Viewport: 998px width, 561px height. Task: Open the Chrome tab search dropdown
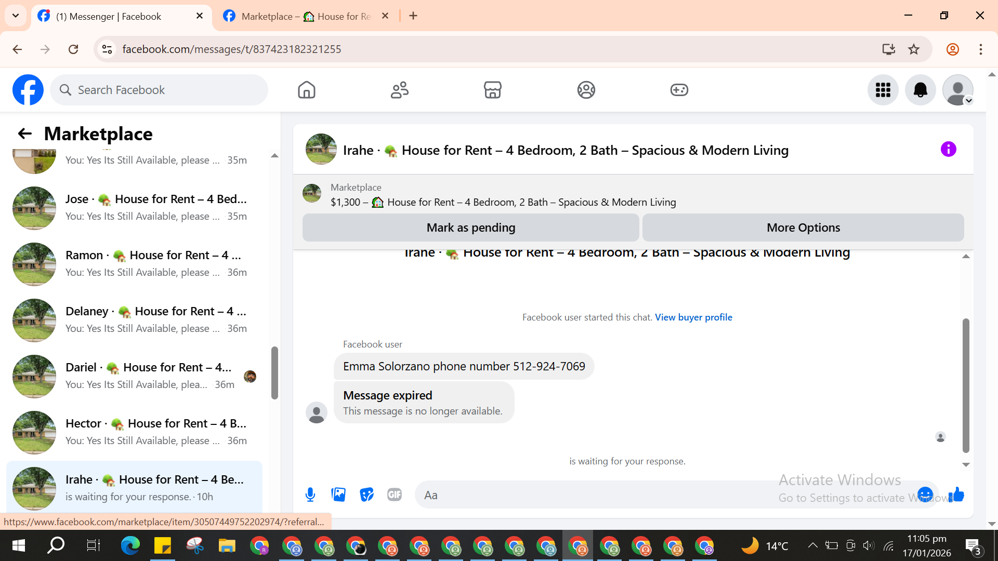coord(16,16)
